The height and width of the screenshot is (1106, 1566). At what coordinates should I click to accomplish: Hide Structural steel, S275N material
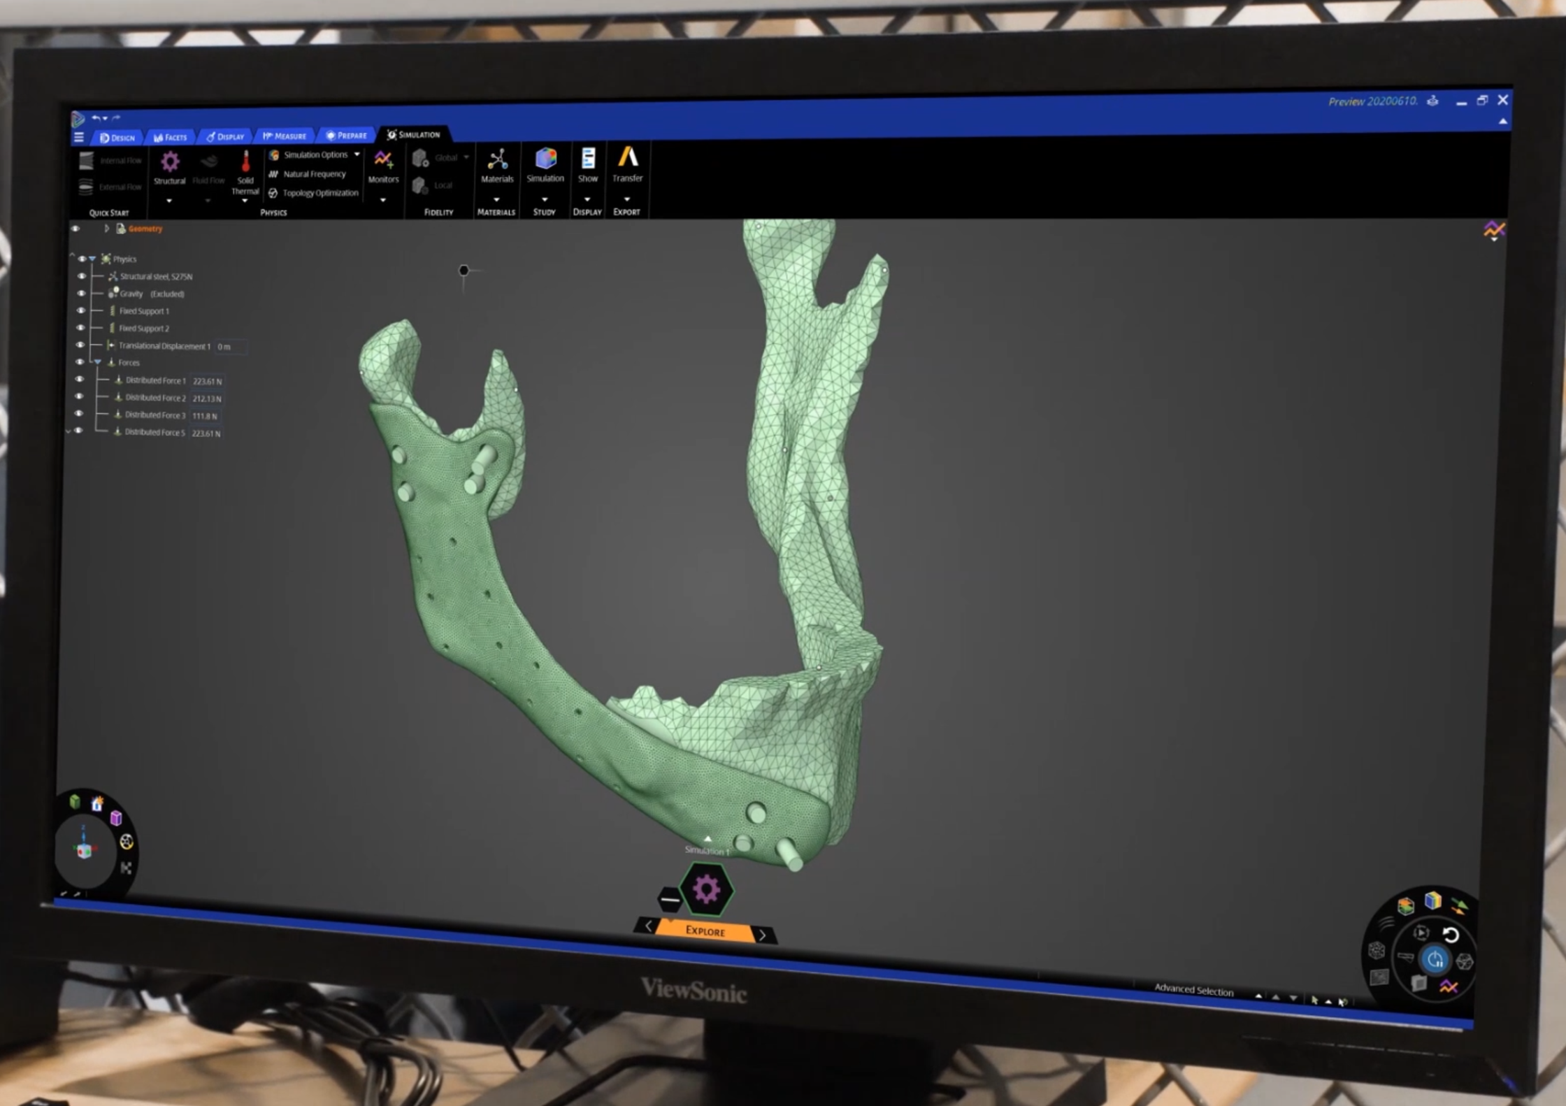pyautogui.click(x=81, y=276)
